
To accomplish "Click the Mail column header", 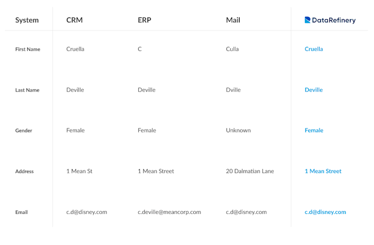I will coord(233,20).
